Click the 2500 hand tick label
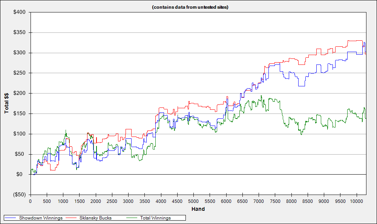The height and width of the screenshot is (224, 377). [112, 201]
